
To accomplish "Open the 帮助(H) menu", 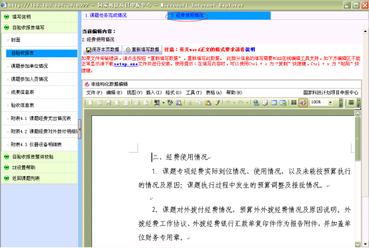I will pyautogui.click(x=234, y=93).
